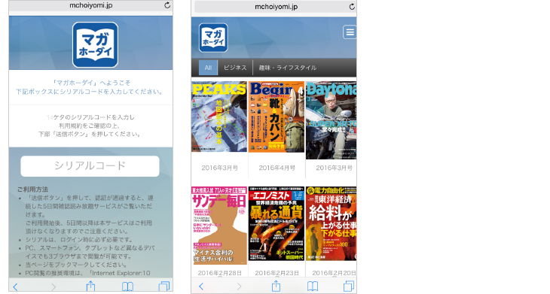
Task: Select the 2016年2月20日 date label
Action: [x=334, y=273]
